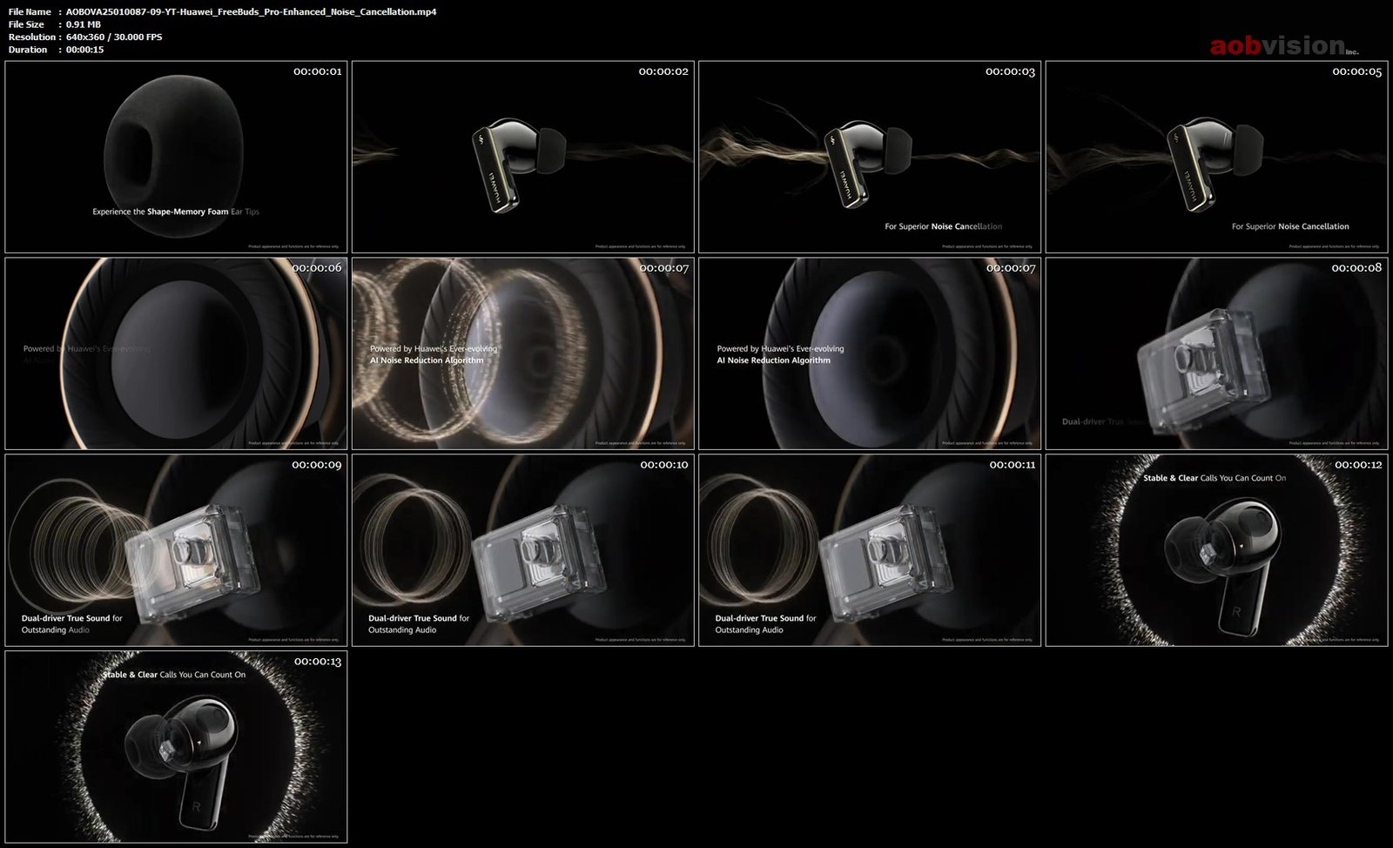Select the thumbnail stamped 00:00:02
This screenshot has width=1393, height=848.
click(x=523, y=157)
